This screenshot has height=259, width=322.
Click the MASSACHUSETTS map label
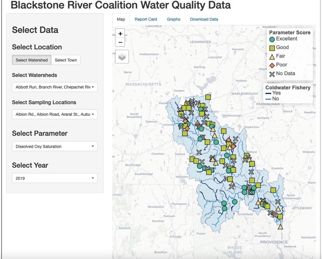(143, 84)
